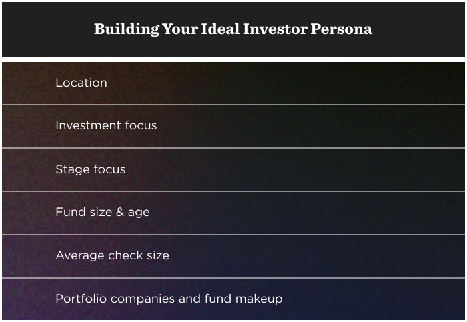Screen dimensions: 467x322
Task: Open the Investment focus row
Action: tap(106, 125)
